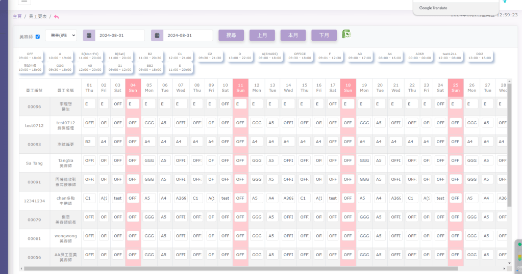Open the hamburger menu at top left

[24, 2]
